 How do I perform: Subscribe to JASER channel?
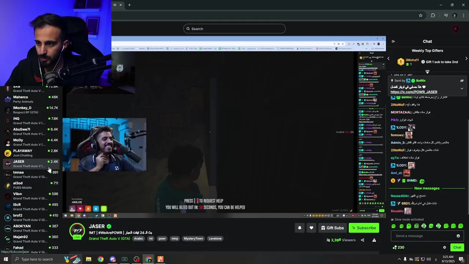[364, 228]
